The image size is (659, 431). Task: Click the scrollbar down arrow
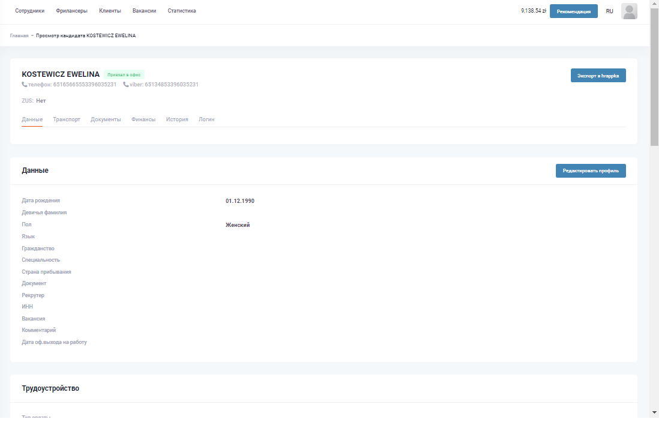click(x=654, y=413)
